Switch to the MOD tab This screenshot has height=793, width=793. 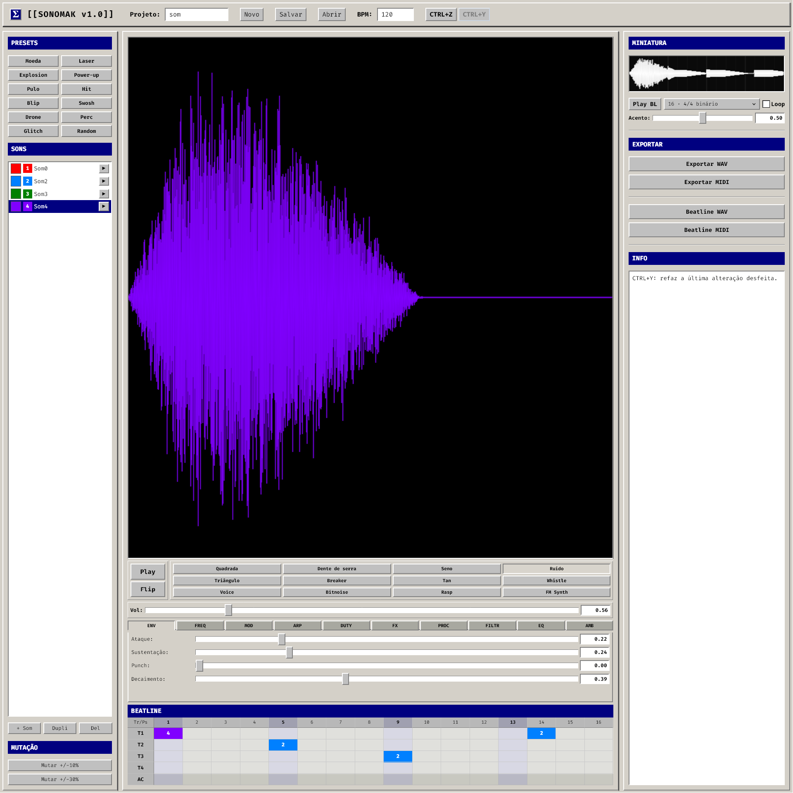249,625
